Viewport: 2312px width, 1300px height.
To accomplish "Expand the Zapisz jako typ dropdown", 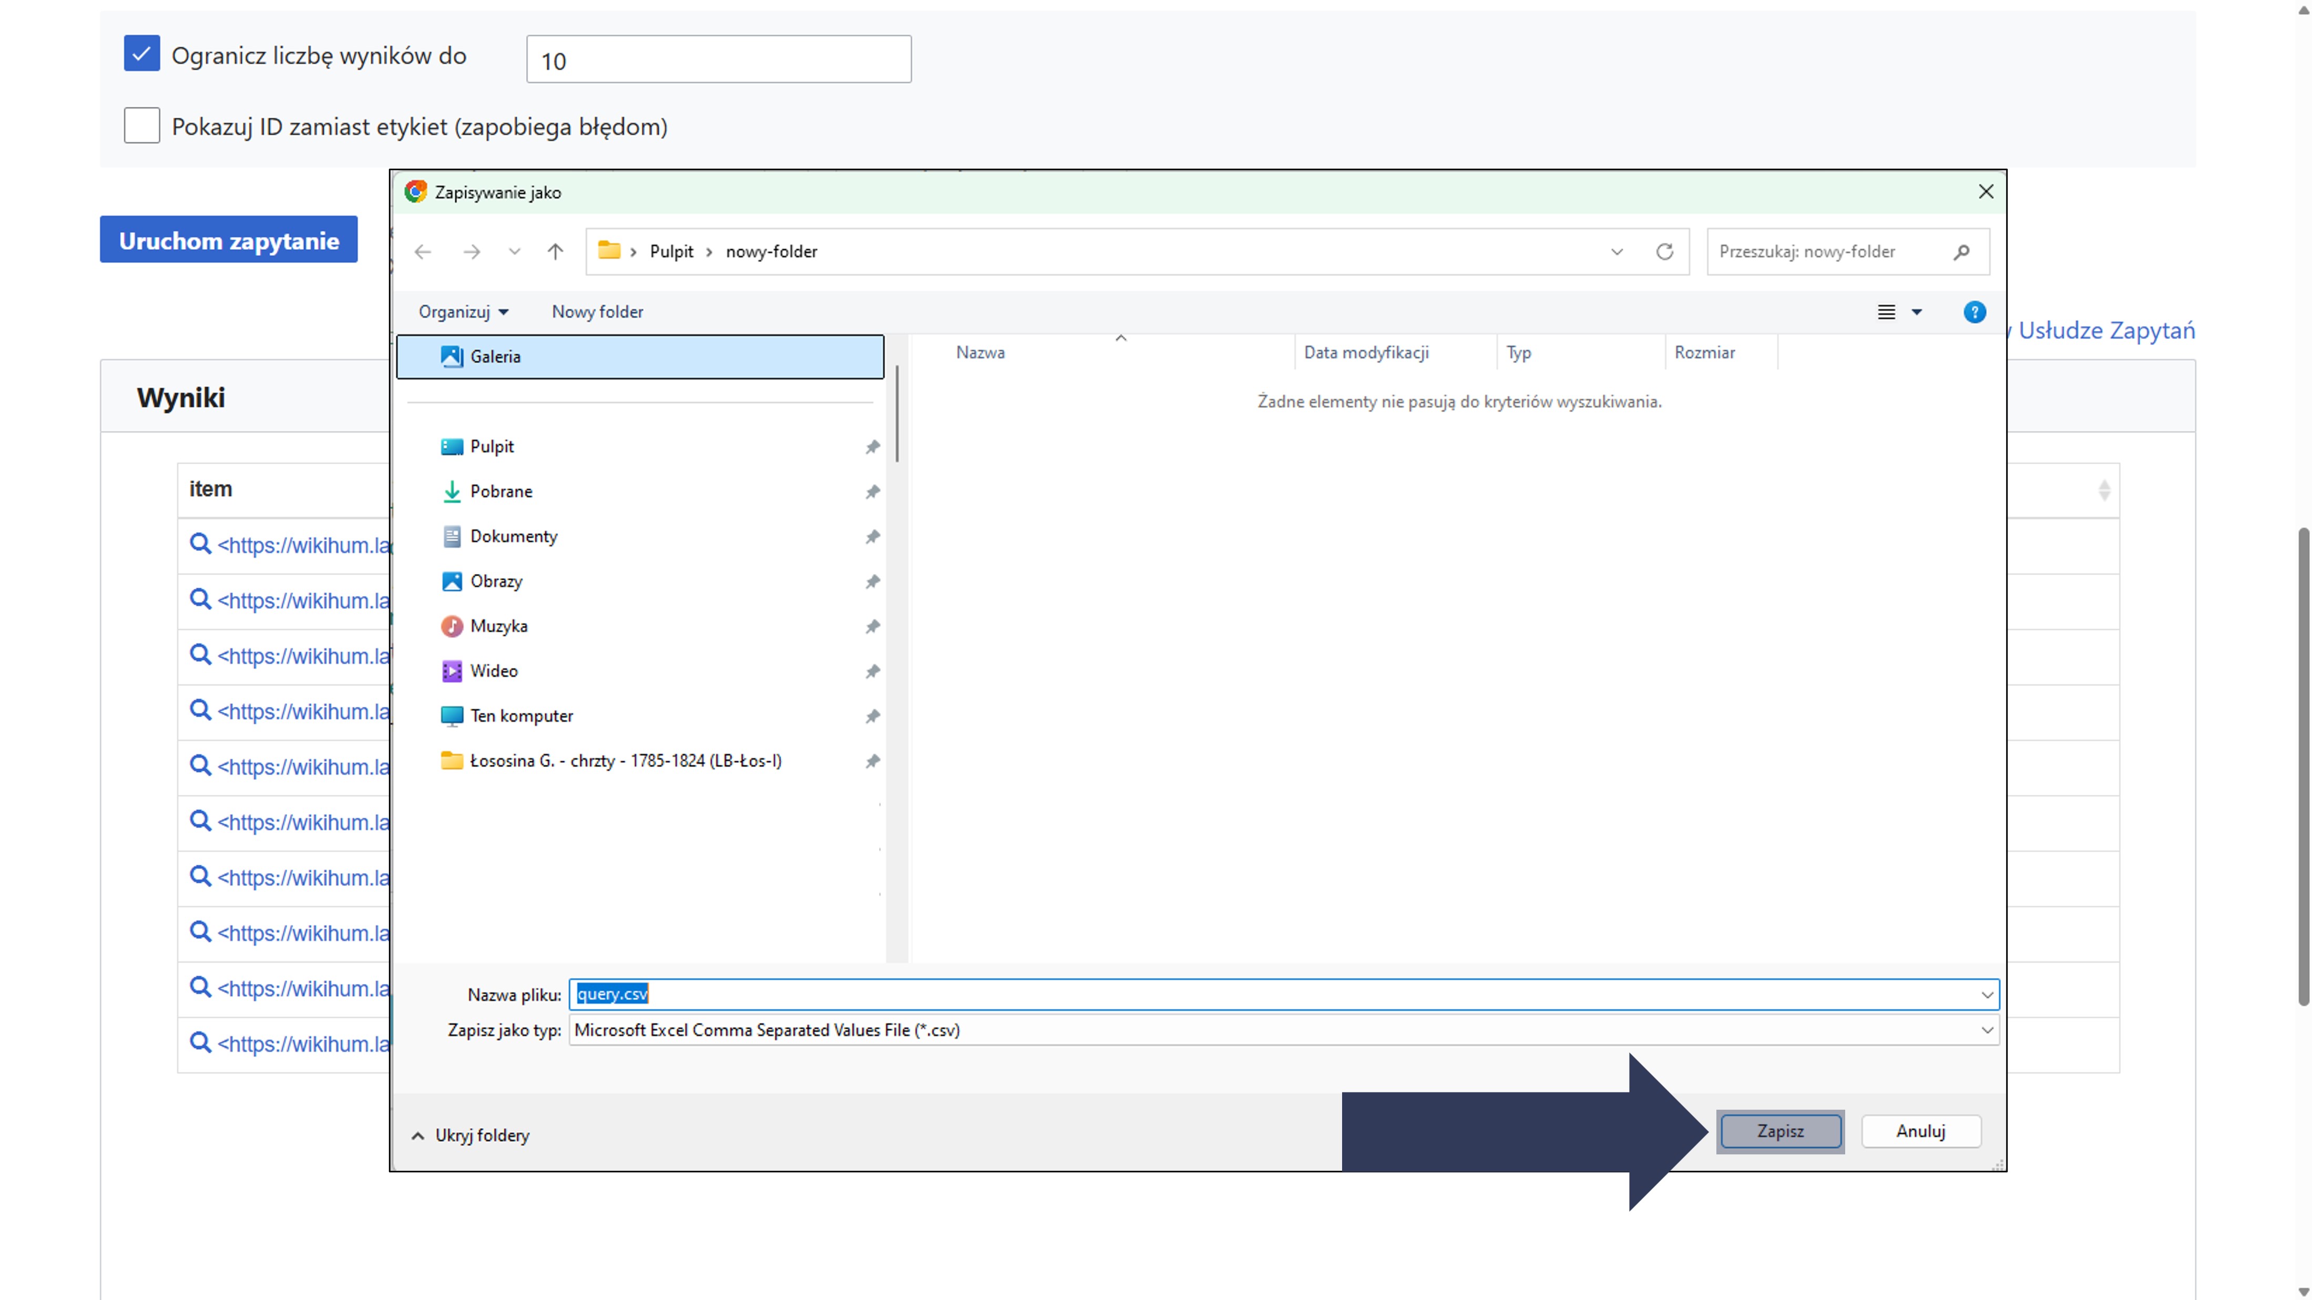I will 1986,1030.
